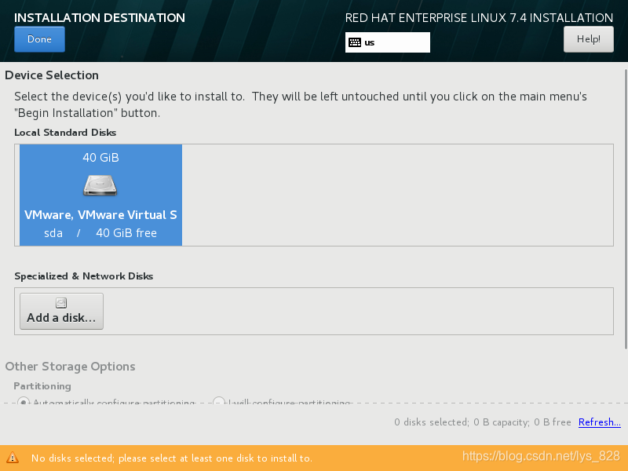Click the RED HAT ENTERPRISE LINUX 7.4 INSTALLATION title
This screenshot has height=471, width=628.
479,17
